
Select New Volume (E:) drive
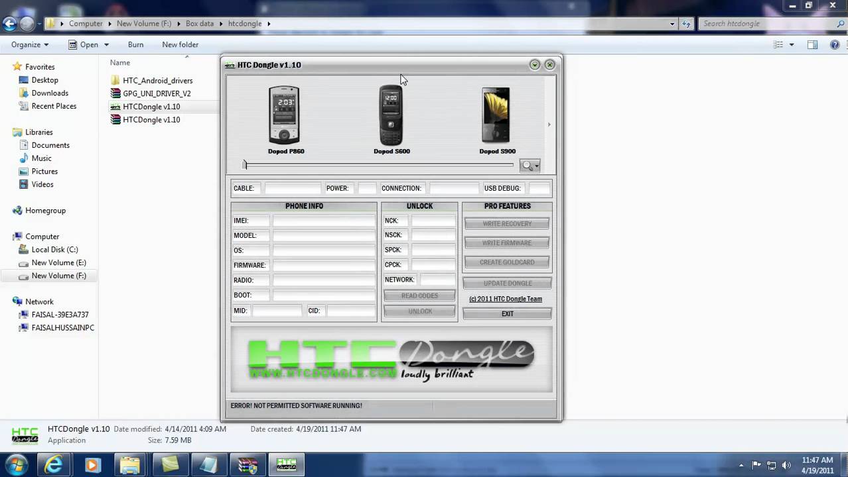pyautogui.click(x=58, y=263)
